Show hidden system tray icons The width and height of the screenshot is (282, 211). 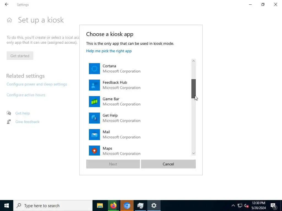tap(233, 206)
